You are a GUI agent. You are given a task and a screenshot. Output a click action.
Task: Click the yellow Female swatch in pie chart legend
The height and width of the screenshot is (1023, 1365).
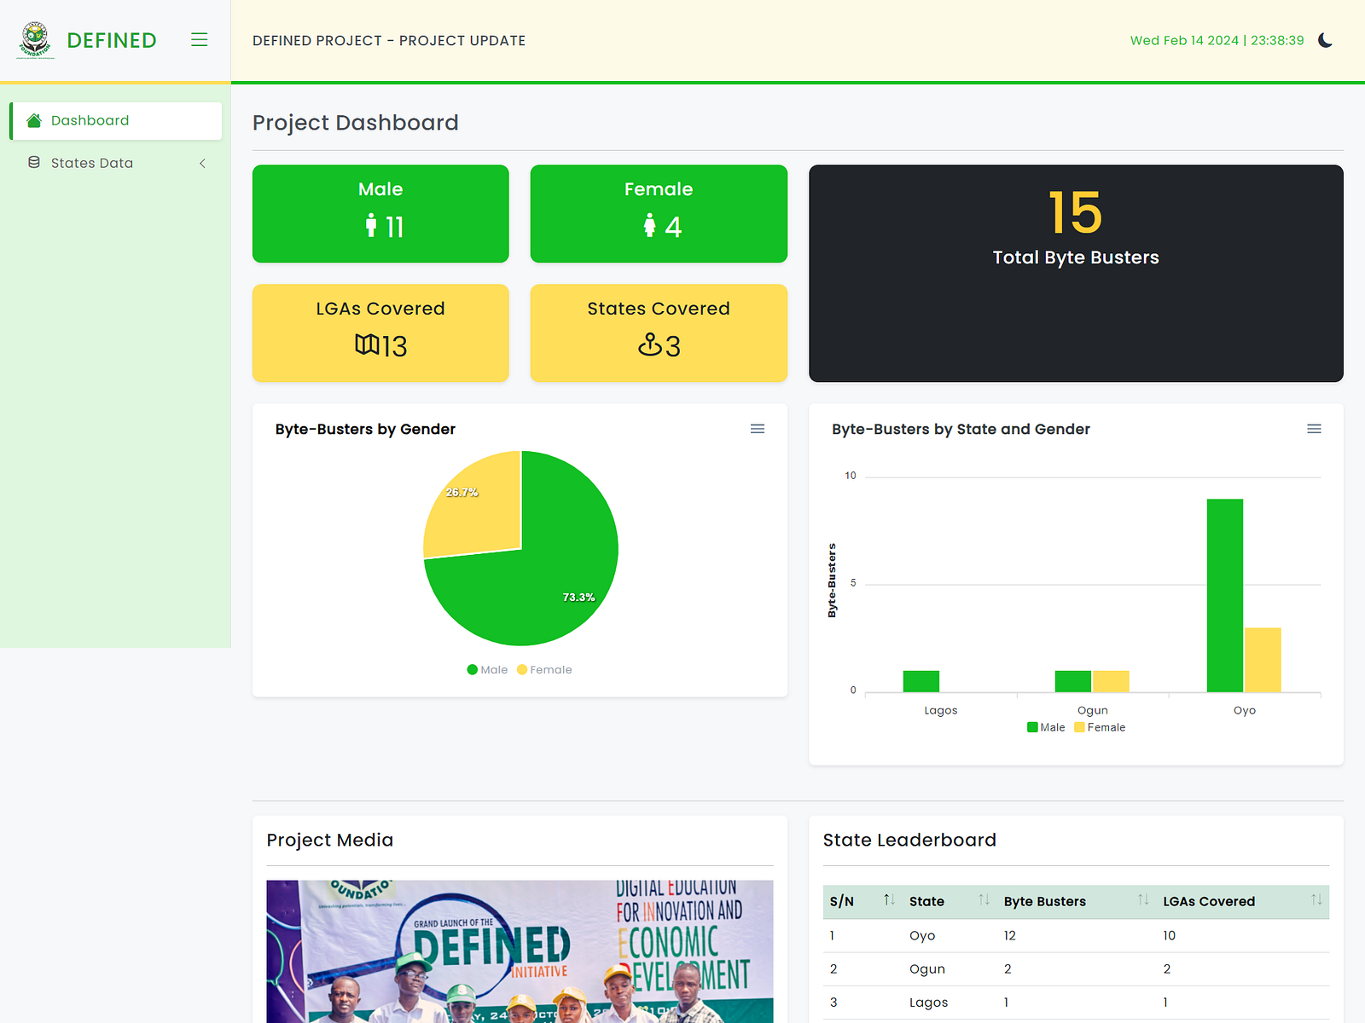[523, 669]
